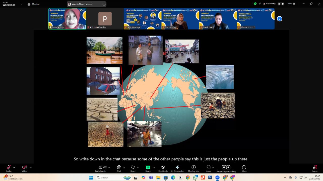The image size is (323, 181).
Task: Open options for Amelia Naim's screen
Action: (x=104, y=4)
